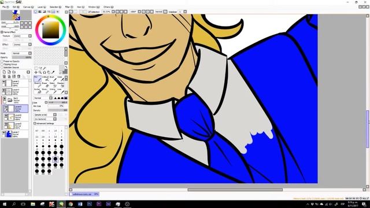This screenshot has width=370, height=208.
Task: Pick a shade in color square
Action: coord(50,29)
